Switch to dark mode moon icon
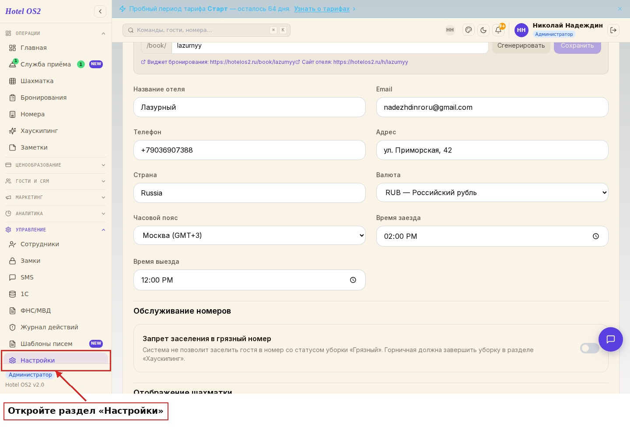Screen dimensions: 630x433 click(x=483, y=30)
